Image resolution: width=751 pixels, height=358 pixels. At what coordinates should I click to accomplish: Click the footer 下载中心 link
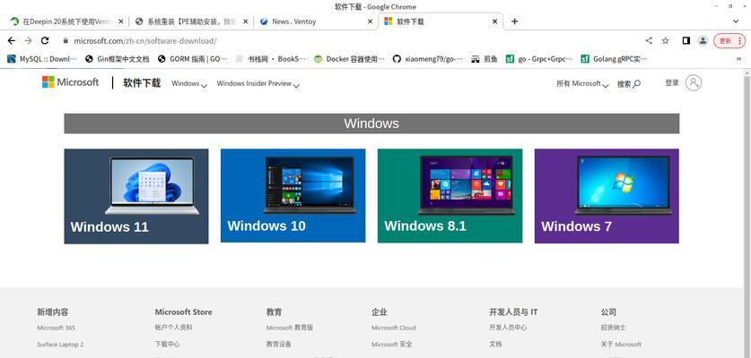click(x=167, y=345)
